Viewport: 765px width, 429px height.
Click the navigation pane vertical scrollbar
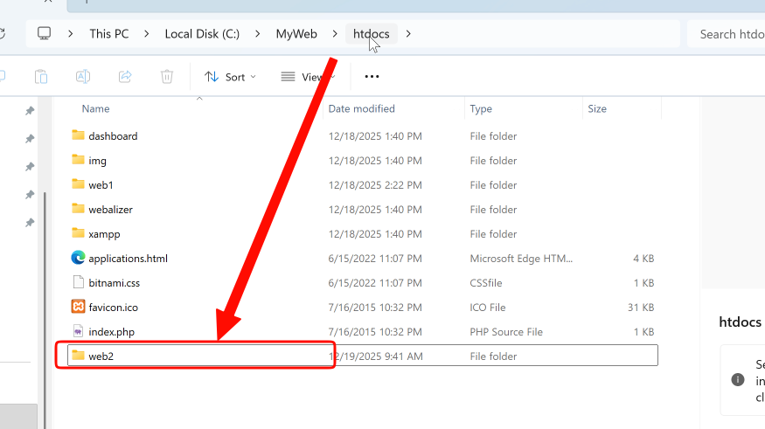pos(46,262)
